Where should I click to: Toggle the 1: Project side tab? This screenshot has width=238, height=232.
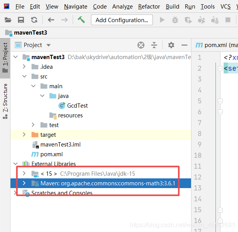click(5, 58)
